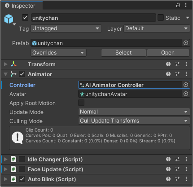
Task: Click the Avatar field object picker circle
Action: (x=186, y=94)
